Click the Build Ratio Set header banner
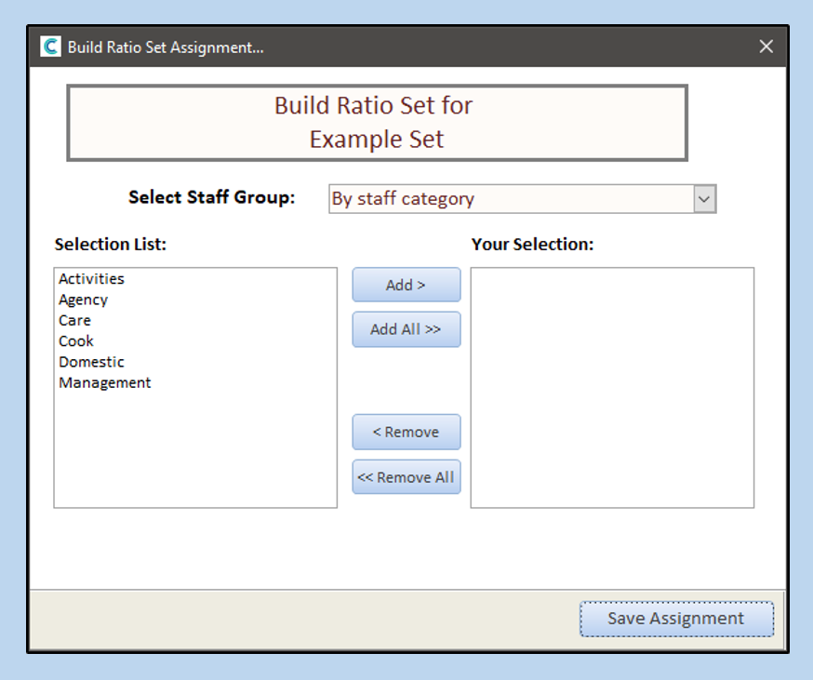 click(377, 123)
